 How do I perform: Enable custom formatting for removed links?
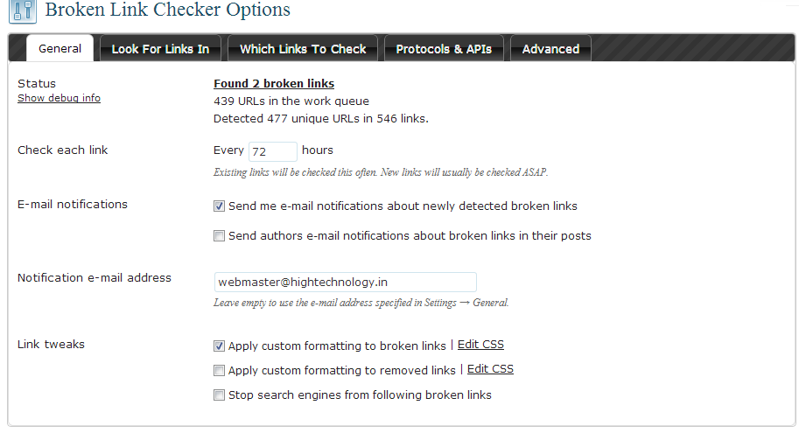219,371
